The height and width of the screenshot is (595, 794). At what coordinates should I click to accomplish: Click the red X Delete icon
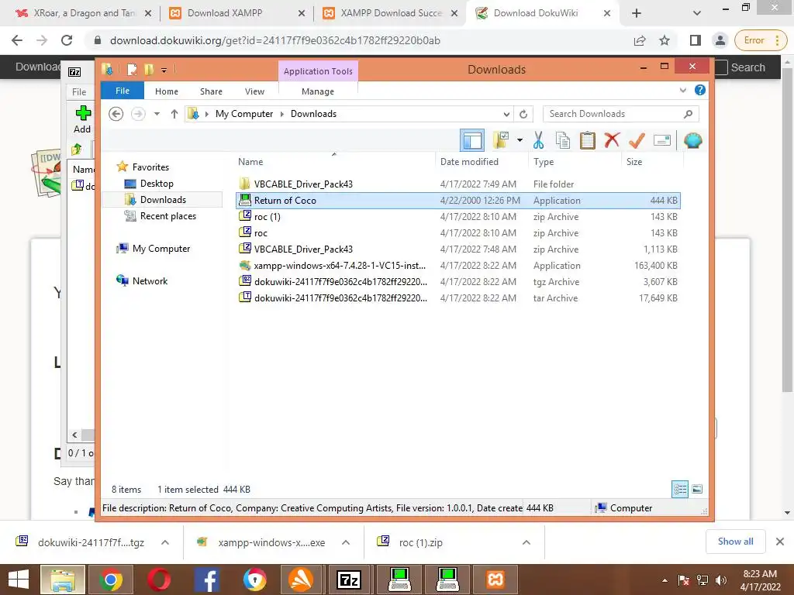coord(612,139)
